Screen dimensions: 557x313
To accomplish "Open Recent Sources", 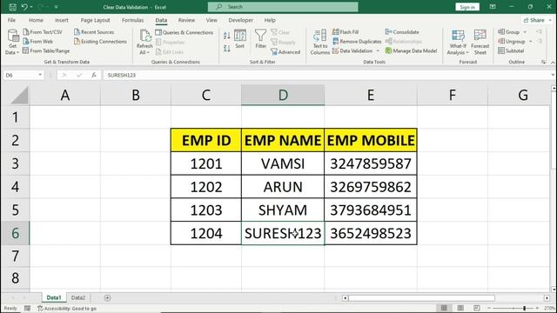I will pyautogui.click(x=94, y=32).
